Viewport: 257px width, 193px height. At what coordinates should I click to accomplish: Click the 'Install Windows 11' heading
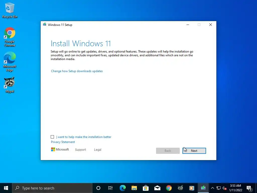coord(81,43)
